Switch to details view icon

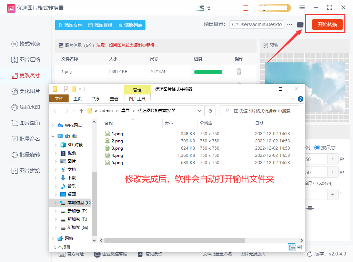pos(292,248)
